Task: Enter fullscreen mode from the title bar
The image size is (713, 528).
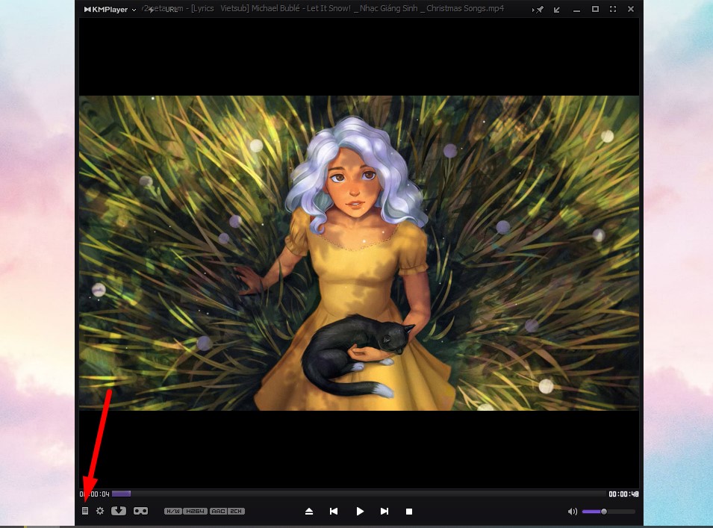Action: [613, 10]
